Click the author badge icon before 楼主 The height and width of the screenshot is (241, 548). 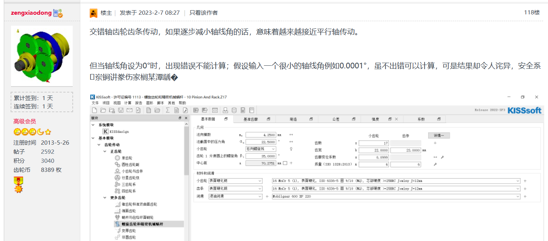pyautogui.click(x=94, y=13)
